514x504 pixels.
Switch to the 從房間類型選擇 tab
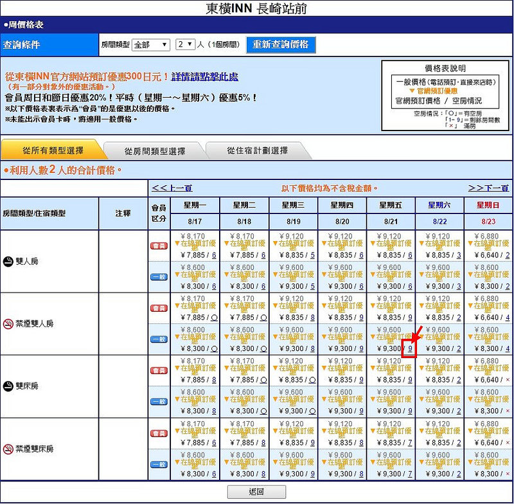pyautogui.click(x=155, y=151)
